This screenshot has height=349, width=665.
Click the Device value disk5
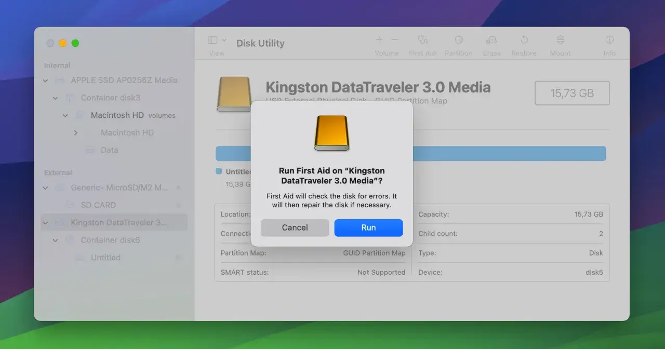pyautogui.click(x=594, y=272)
